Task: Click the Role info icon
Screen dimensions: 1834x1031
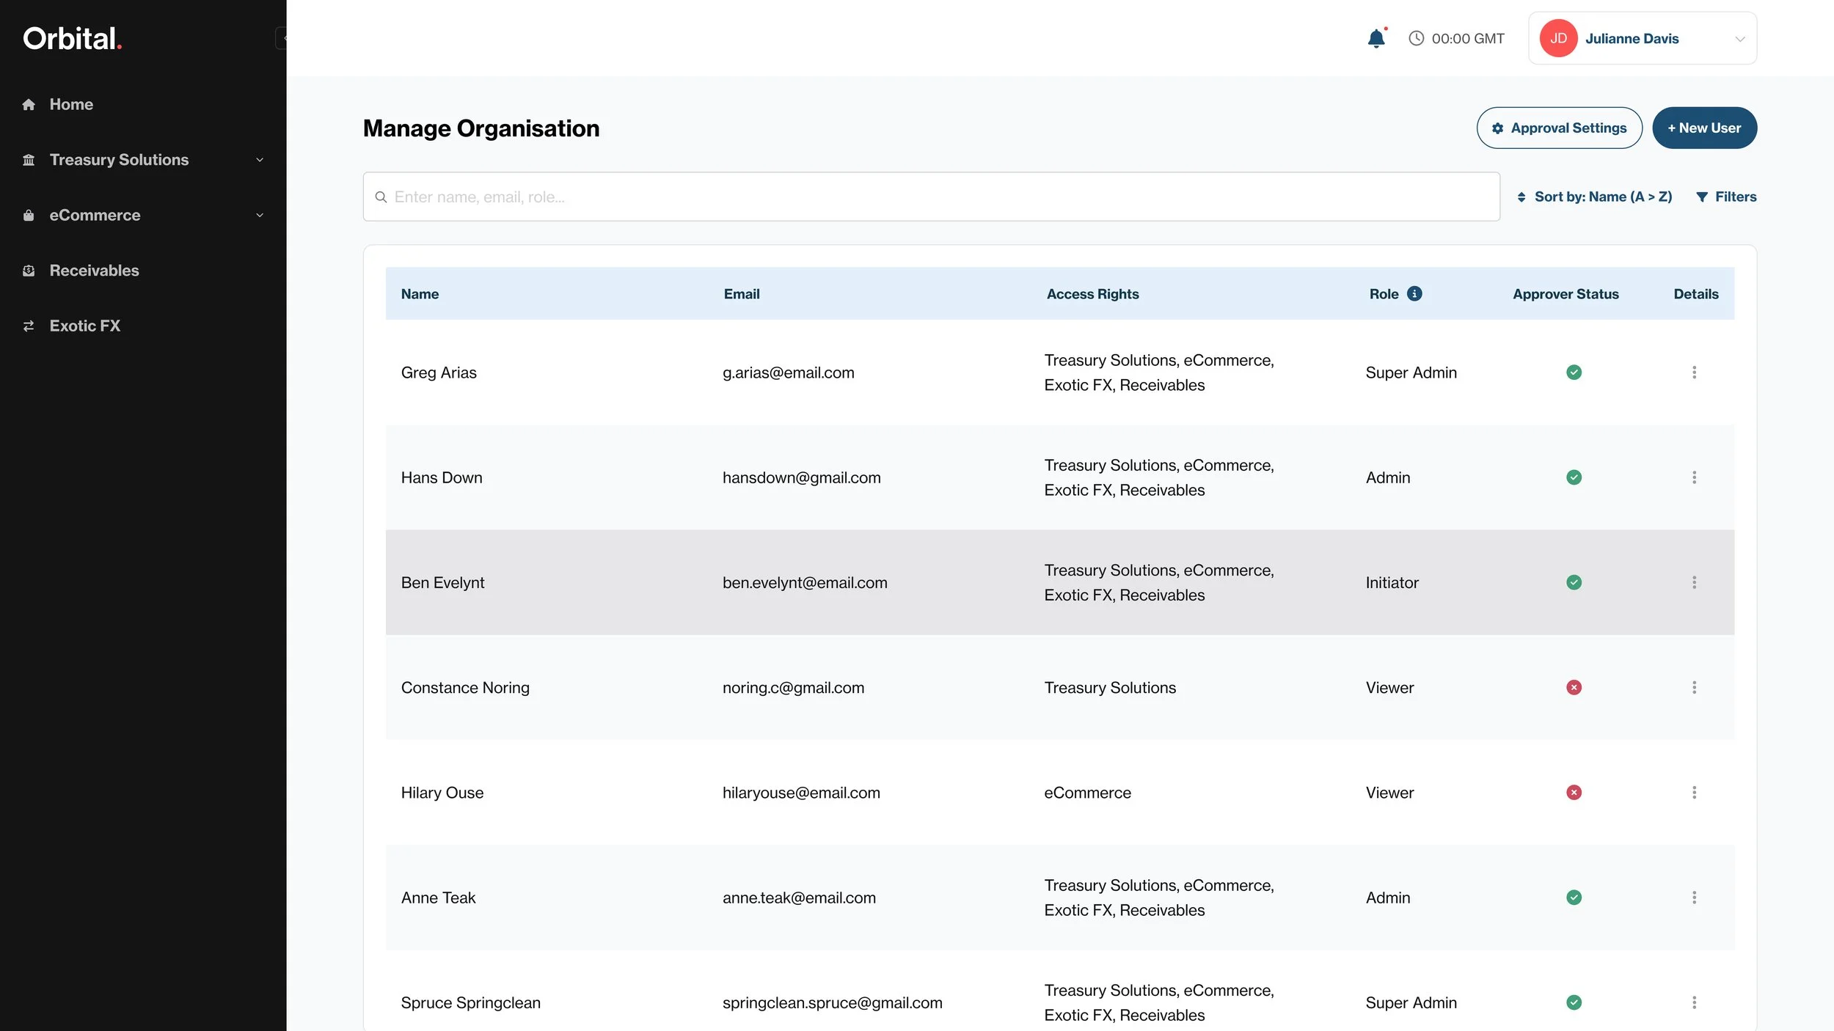Action: point(1414,294)
